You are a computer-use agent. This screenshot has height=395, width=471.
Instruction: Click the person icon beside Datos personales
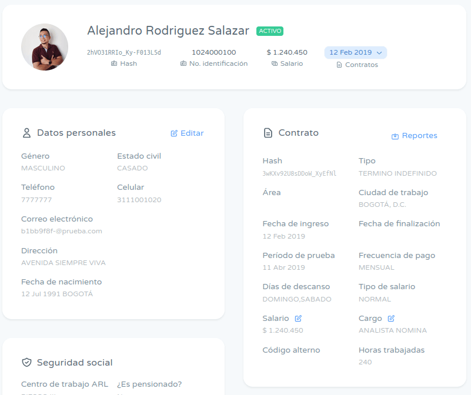(x=26, y=133)
